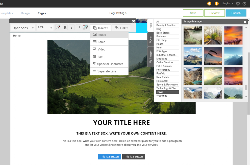
Task: Switch to the My Images tab
Action: (x=151, y=57)
